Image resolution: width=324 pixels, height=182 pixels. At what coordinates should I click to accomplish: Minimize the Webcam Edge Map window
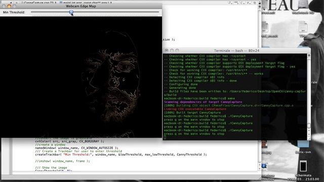(9, 6)
